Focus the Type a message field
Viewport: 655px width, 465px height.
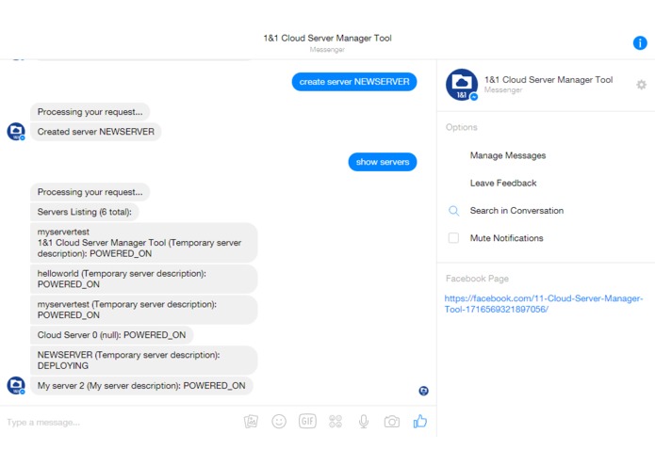[x=122, y=422]
